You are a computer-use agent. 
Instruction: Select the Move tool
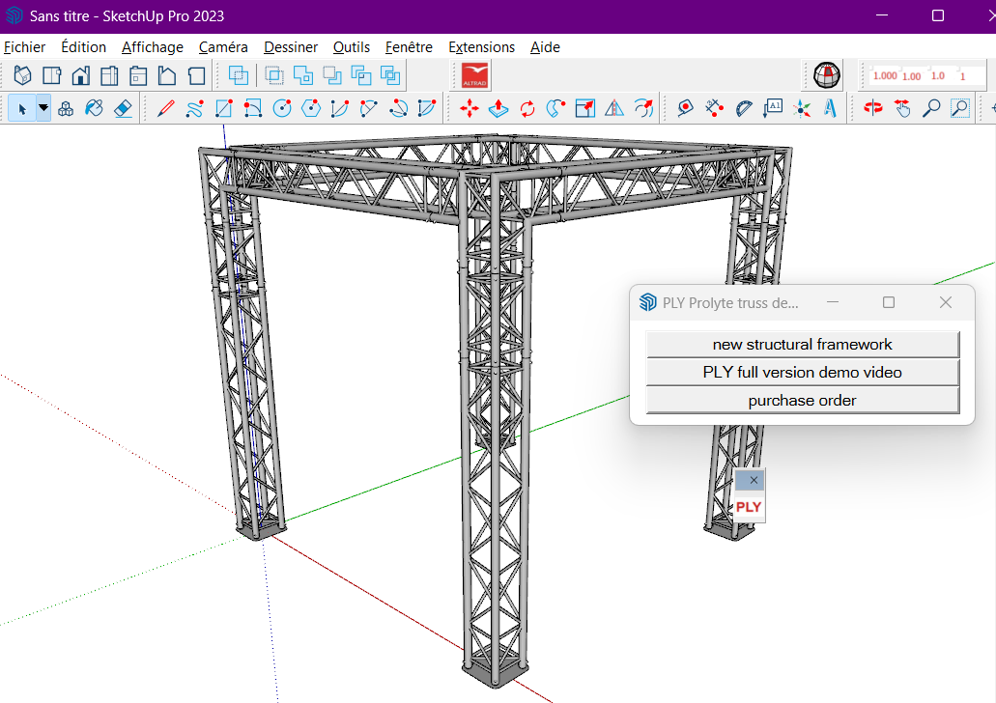tap(469, 108)
